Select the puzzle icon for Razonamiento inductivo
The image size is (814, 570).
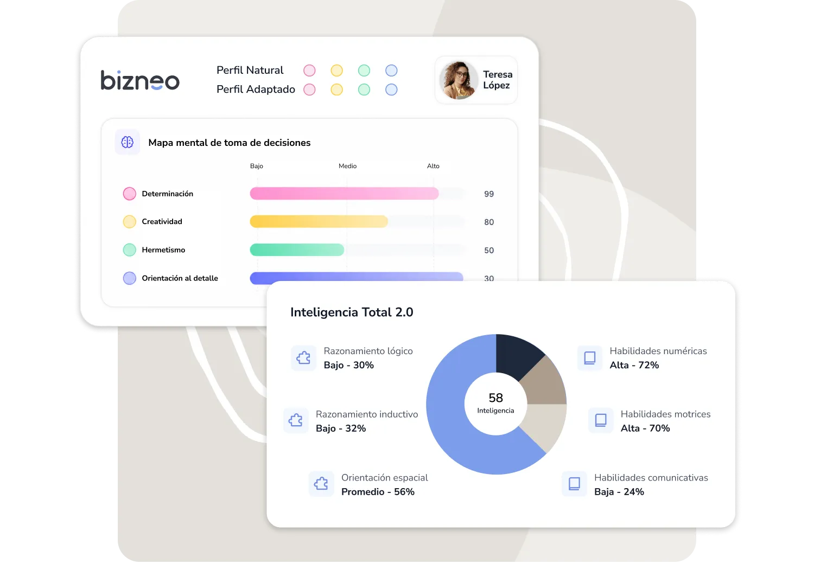tap(296, 421)
